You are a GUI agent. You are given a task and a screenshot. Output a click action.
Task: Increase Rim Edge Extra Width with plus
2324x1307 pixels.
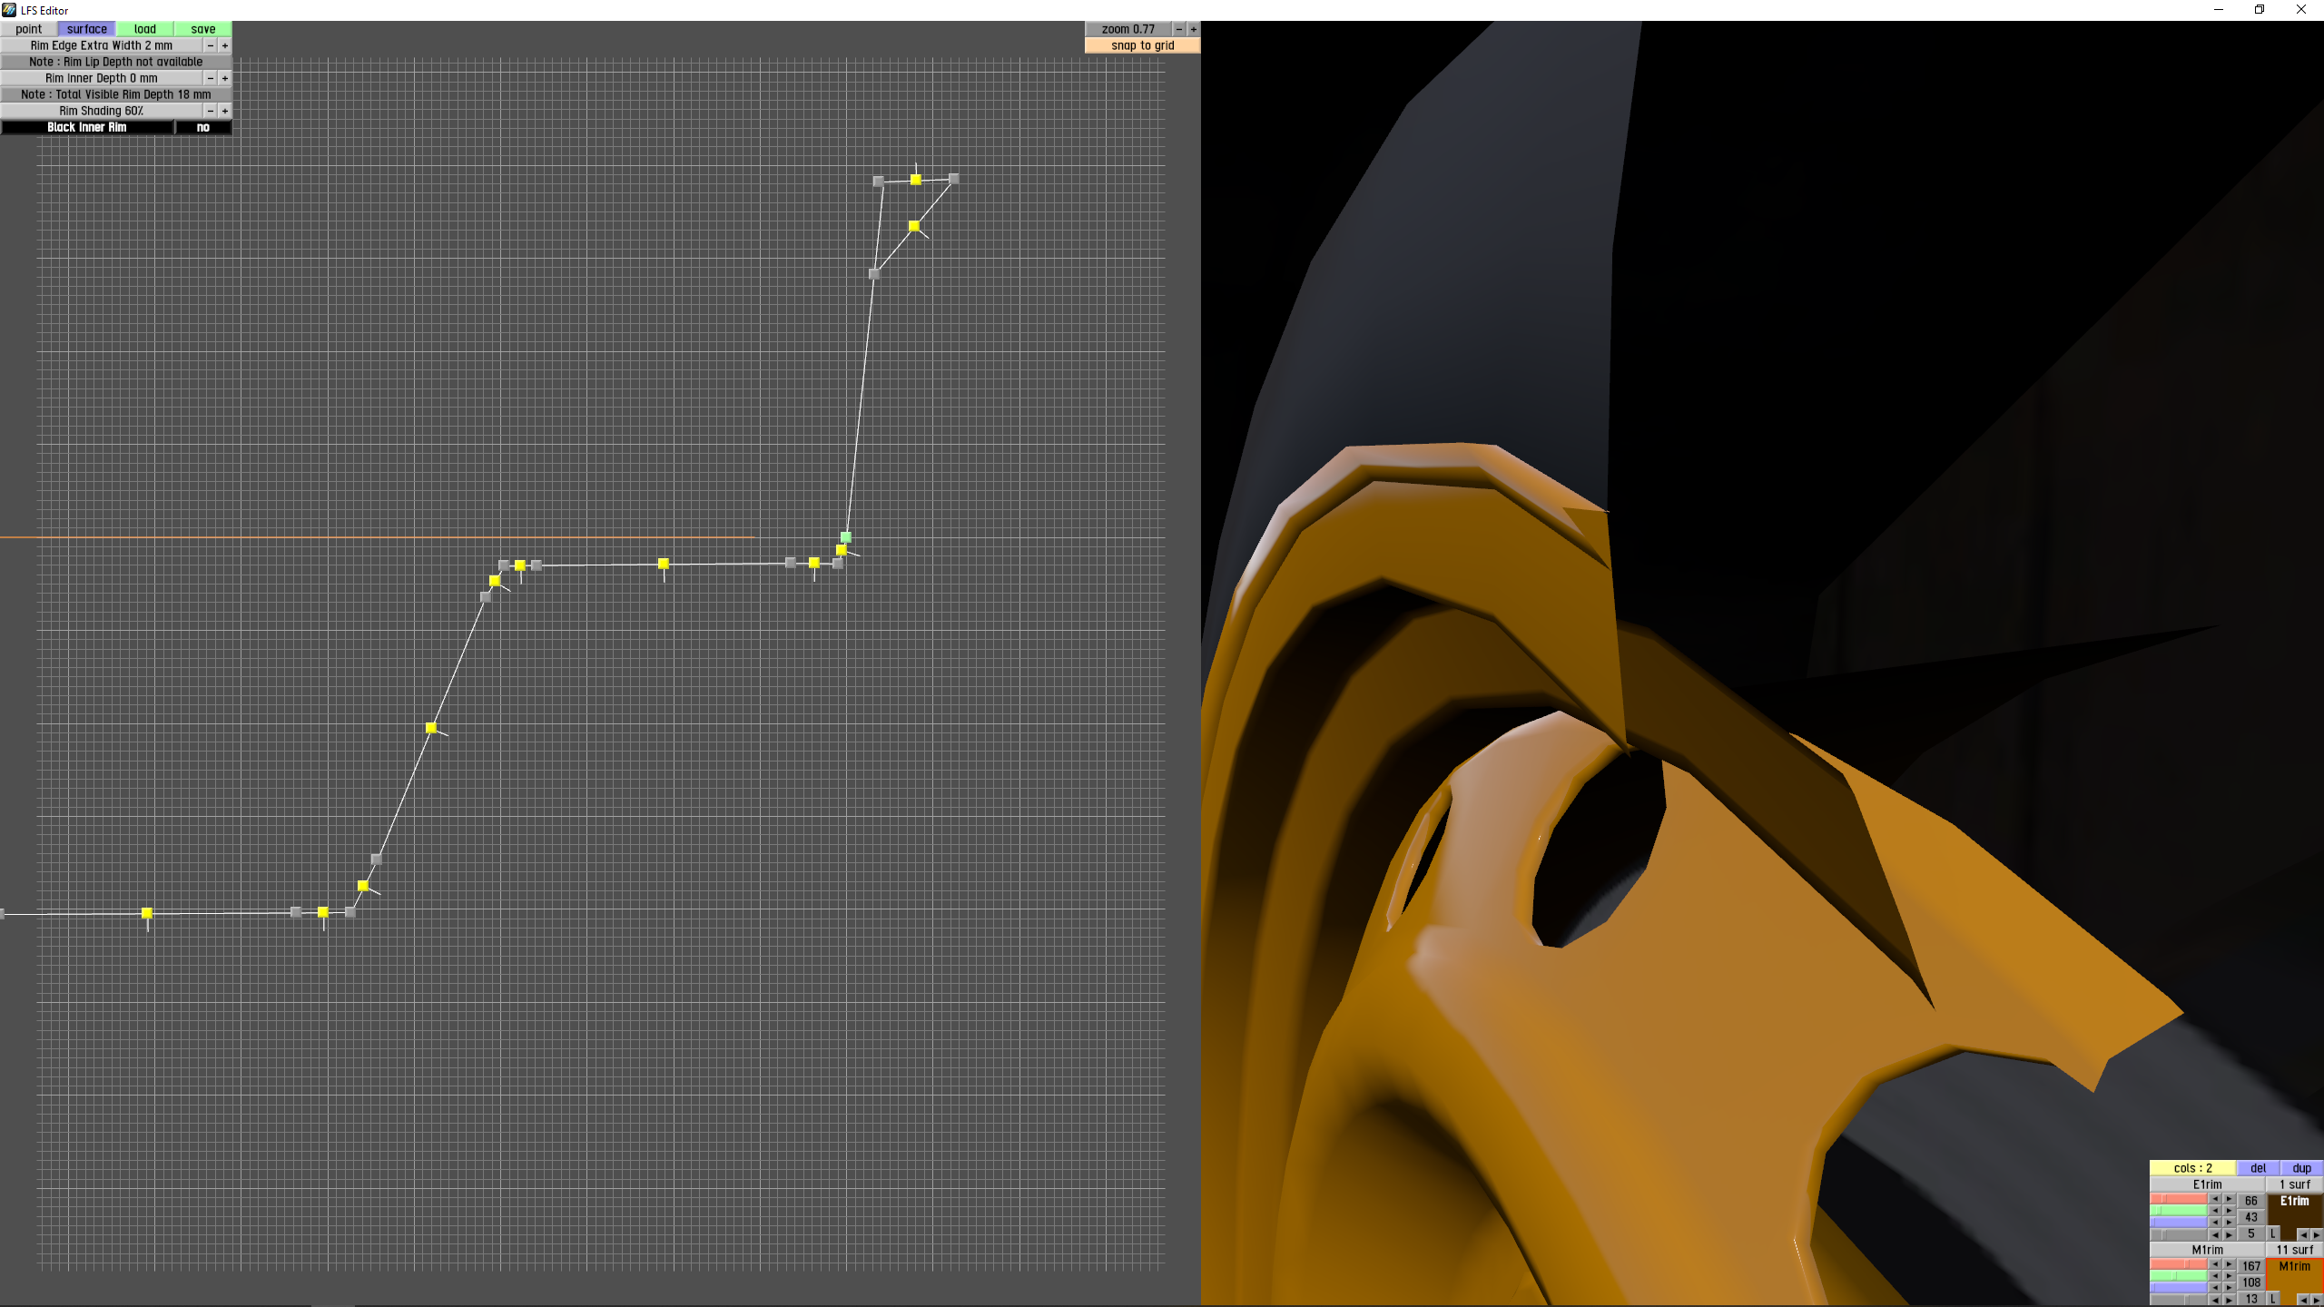225,45
